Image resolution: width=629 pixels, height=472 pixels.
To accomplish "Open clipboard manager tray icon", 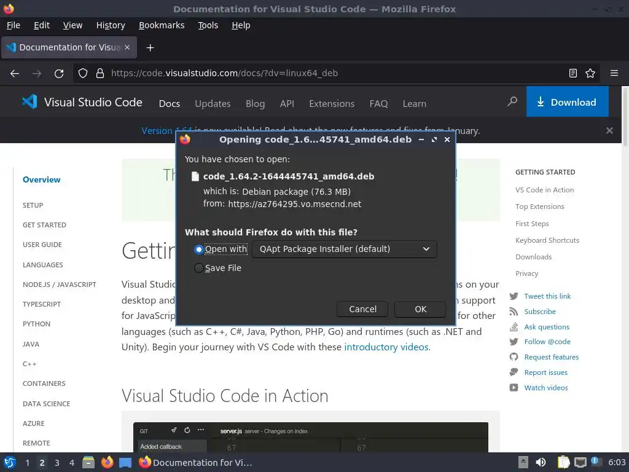I will pyautogui.click(x=563, y=462).
